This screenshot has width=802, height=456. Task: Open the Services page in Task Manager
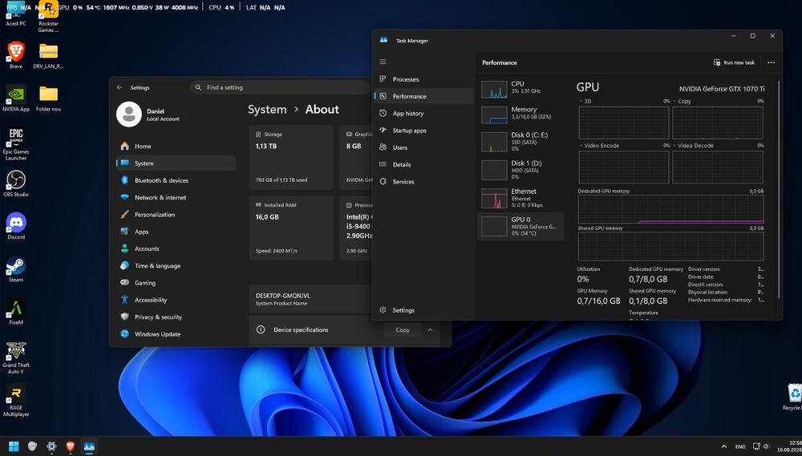point(423,181)
